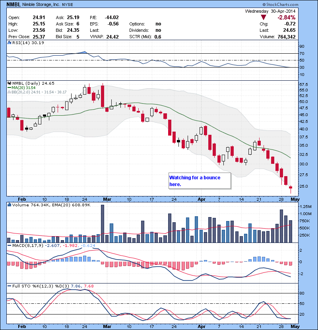Screen dimensions: 318x330
Task: Click the MACD signal value -1.982
Action: point(70,245)
